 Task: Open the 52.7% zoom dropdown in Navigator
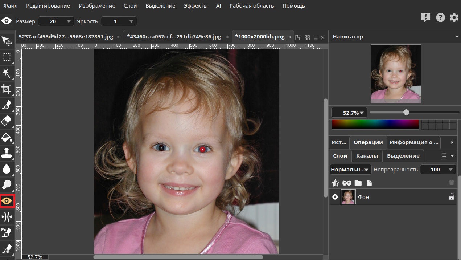coord(349,113)
